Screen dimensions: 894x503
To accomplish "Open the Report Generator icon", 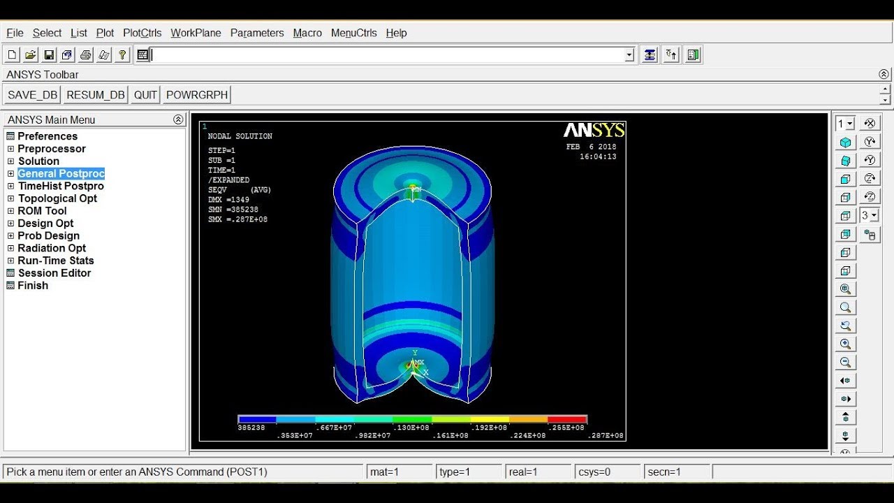I will (103, 54).
